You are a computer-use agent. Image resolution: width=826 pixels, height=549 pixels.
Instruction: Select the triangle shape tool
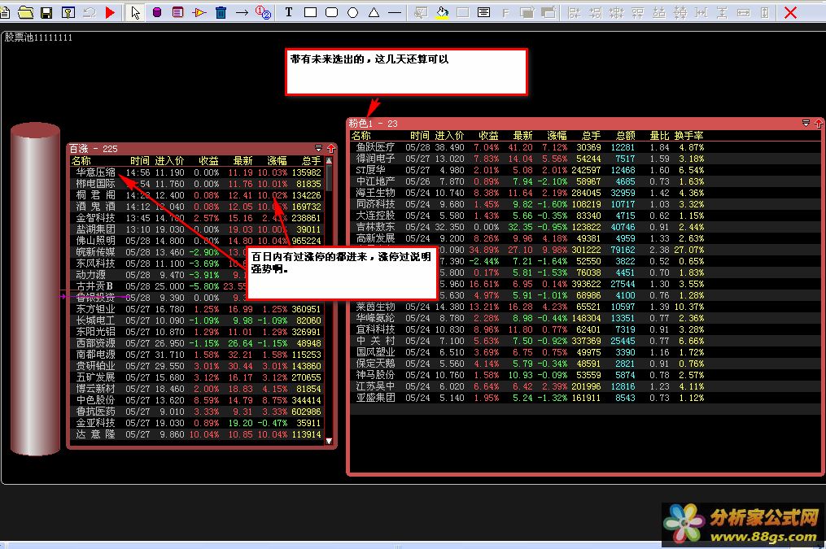pos(374,12)
